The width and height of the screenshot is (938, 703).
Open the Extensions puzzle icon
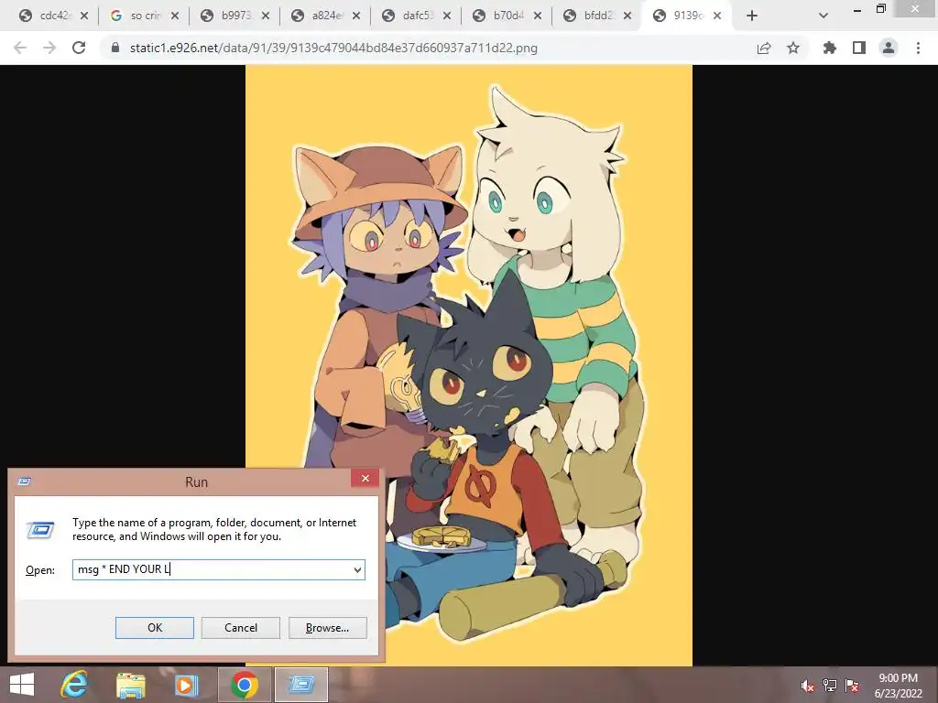[x=829, y=48]
